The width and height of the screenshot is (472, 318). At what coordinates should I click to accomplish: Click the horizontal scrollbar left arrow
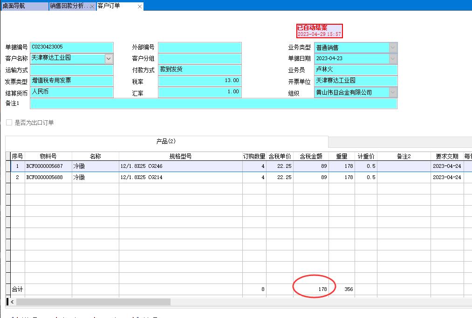click(x=8, y=302)
